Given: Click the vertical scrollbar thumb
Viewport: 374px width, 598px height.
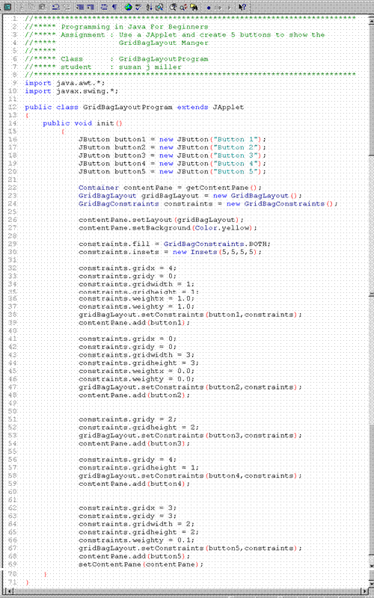Looking at the screenshot, I should pyautogui.click(x=371, y=88).
